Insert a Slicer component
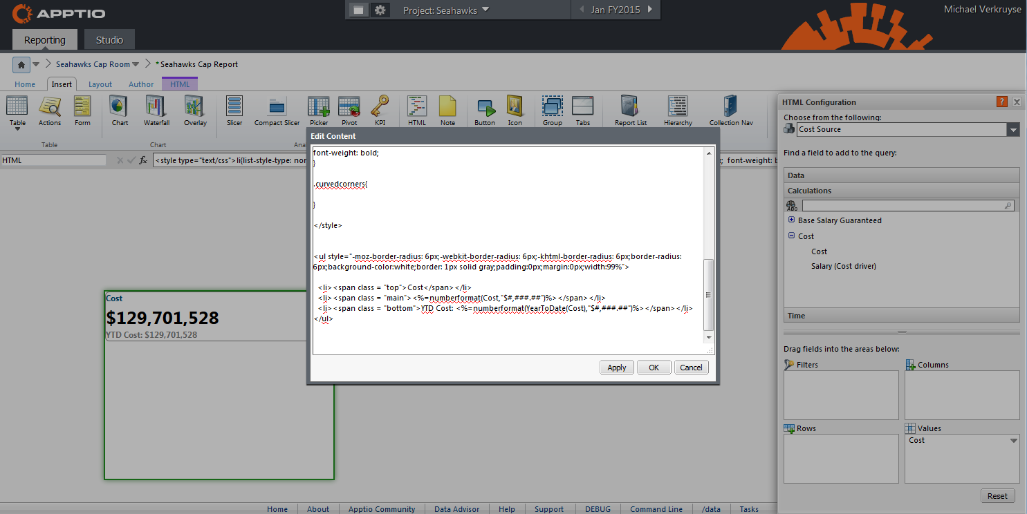The height and width of the screenshot is (514, 1027). click(234, 110)
